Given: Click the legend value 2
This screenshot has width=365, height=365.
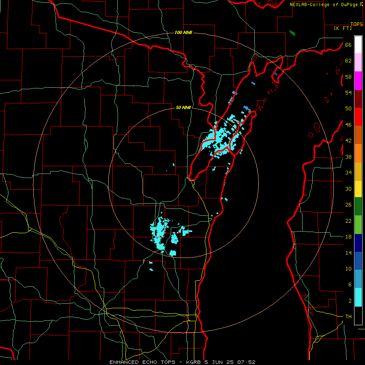Looking at the screenshot, I should tap(350, 301).
